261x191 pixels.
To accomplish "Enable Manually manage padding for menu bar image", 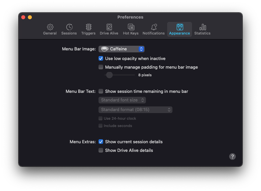I will click(101, 67).
